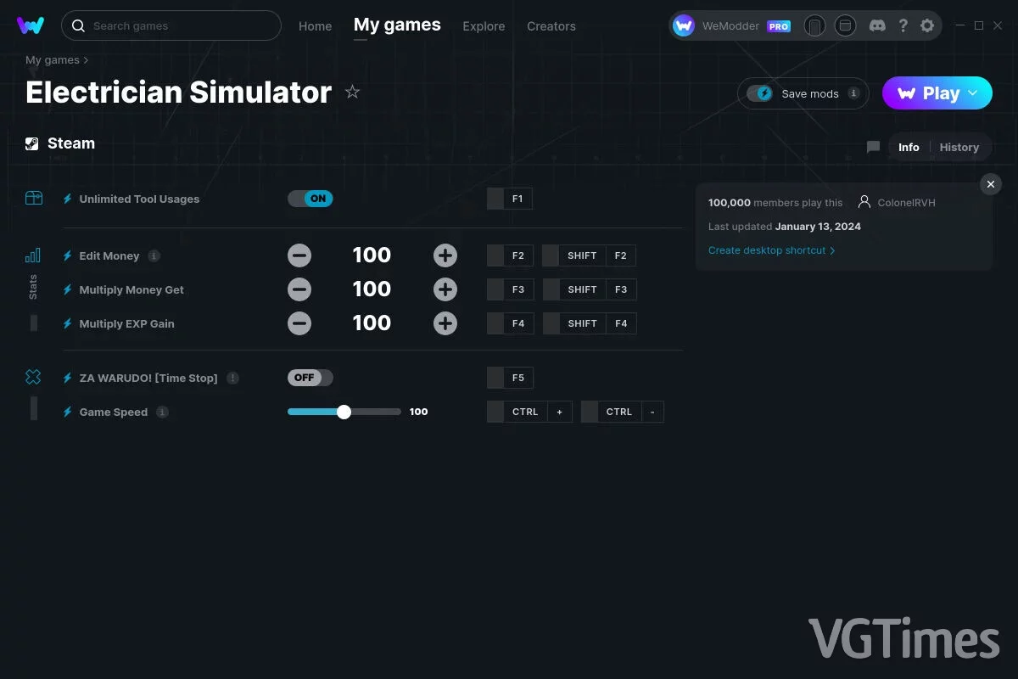Viewport: 1018px width, 679px height.
Task: Click the Electrician Simulator title
Action: point(178,92)
